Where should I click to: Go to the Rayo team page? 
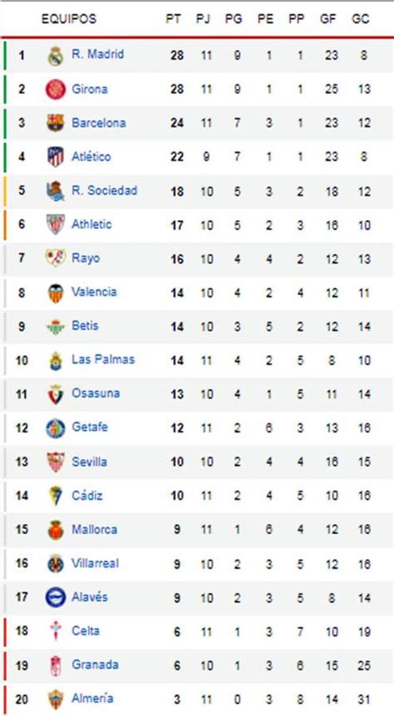86,258
